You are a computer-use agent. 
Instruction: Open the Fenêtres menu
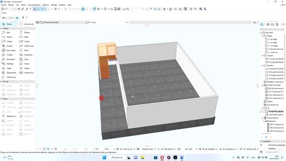[x=62, y=5]
